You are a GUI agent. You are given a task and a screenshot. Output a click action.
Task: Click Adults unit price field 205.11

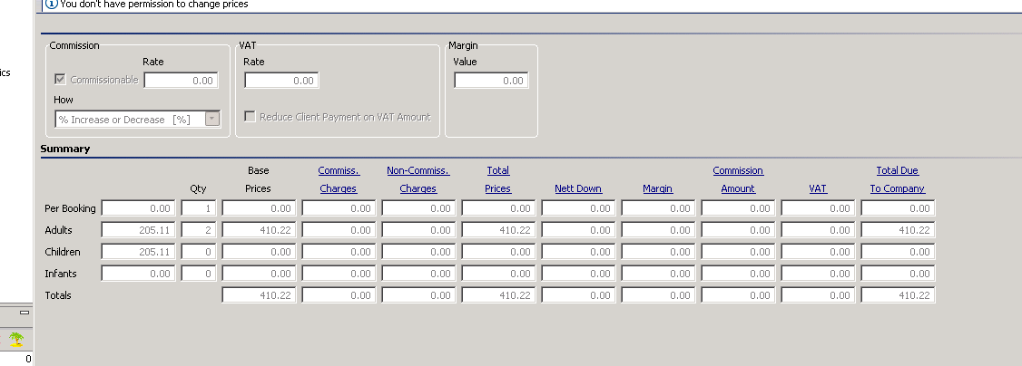click(139, 230)
